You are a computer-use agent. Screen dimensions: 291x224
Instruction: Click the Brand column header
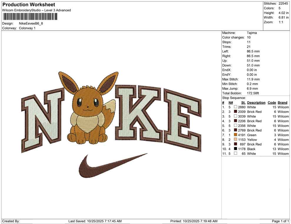pos(282,102)
